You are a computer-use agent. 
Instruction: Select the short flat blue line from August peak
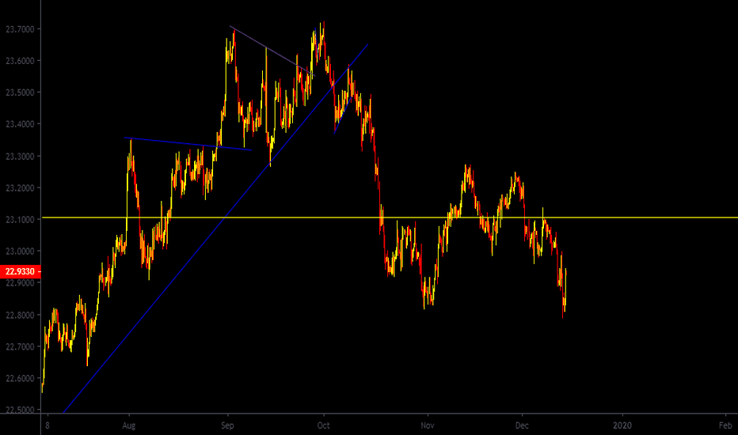click(x=188, y=143)
